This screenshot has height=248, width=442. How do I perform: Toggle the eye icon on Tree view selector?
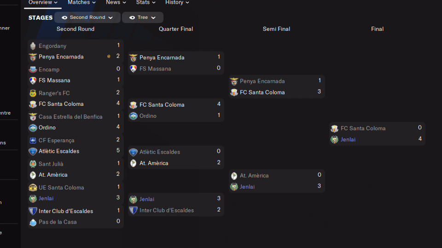tap(132, 17)
